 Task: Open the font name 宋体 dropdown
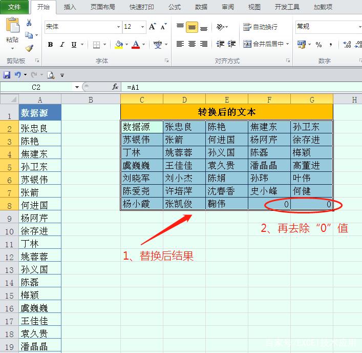pos(118,27)
